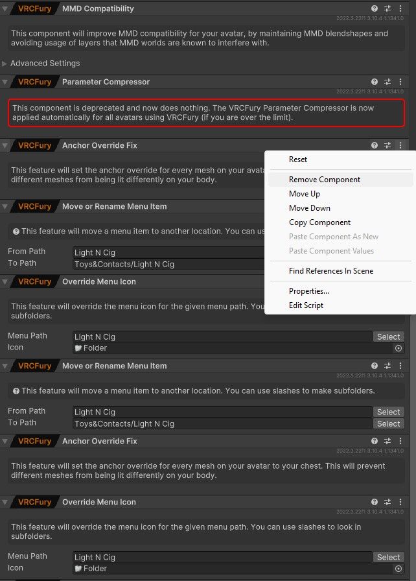Click Select beside Menu Path in upper Override Menu Icon
The image size is (416, 581).
pyautogui.click(x=388, y=337)
